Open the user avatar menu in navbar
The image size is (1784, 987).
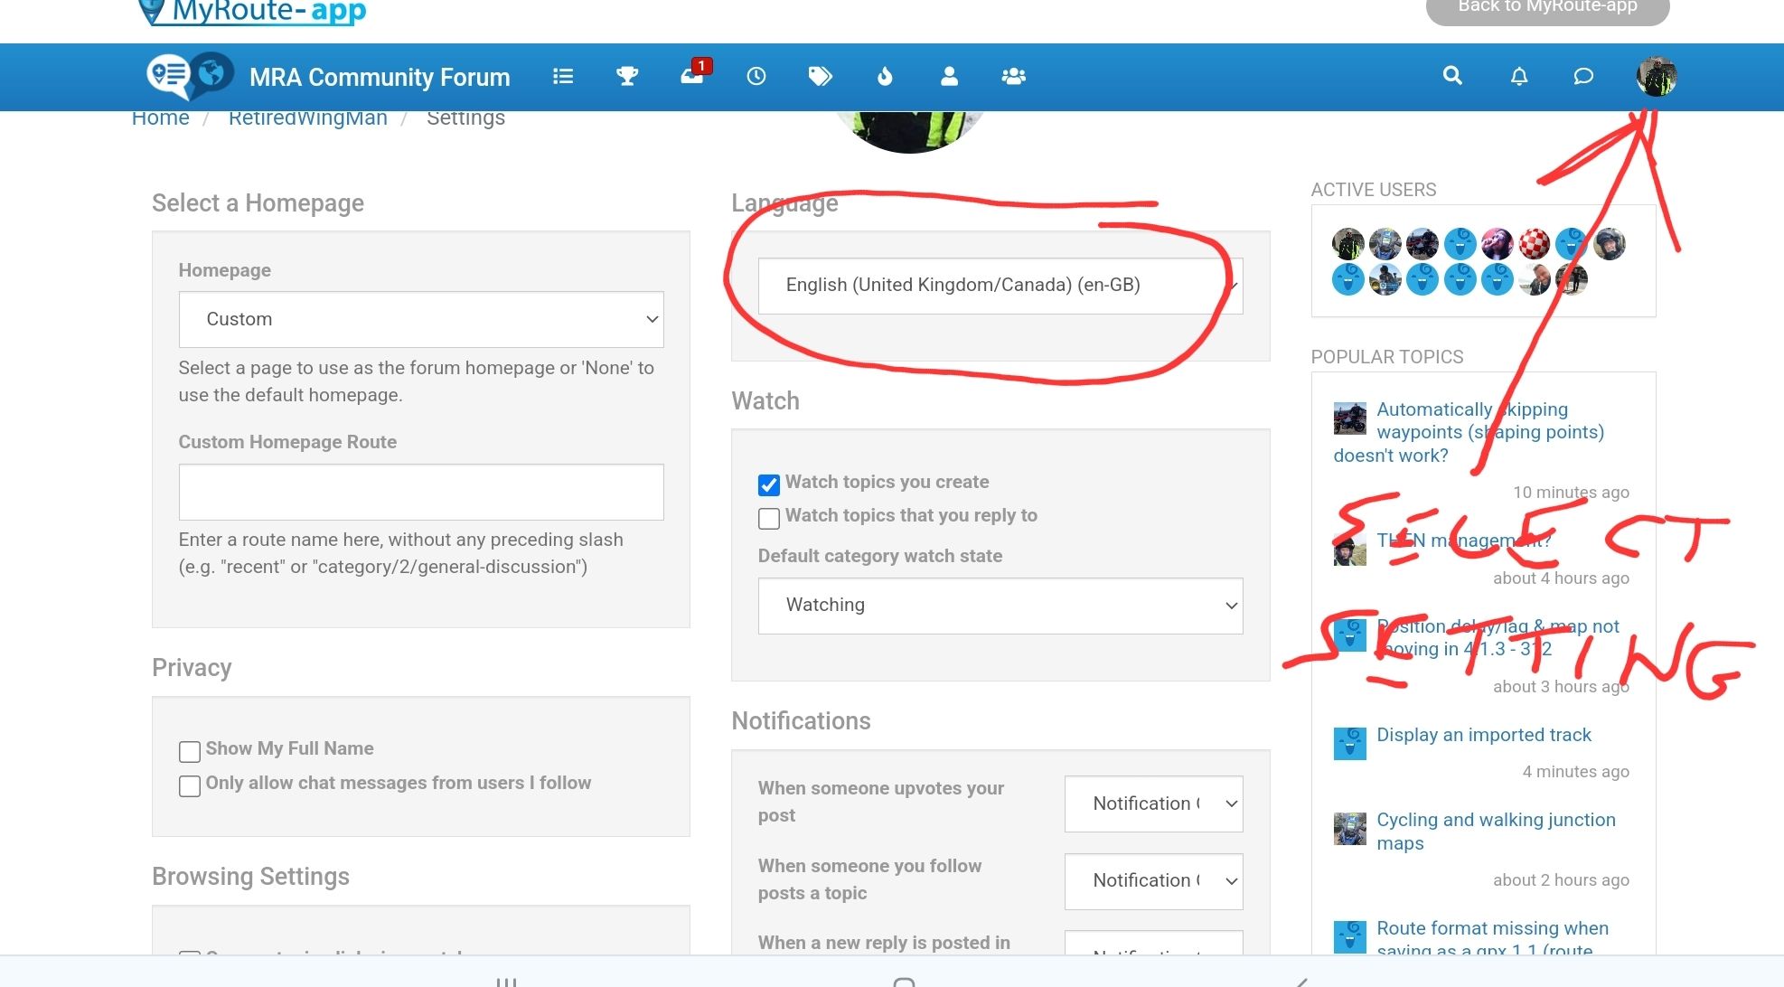pyautogui.click(x=1656, y=77)
